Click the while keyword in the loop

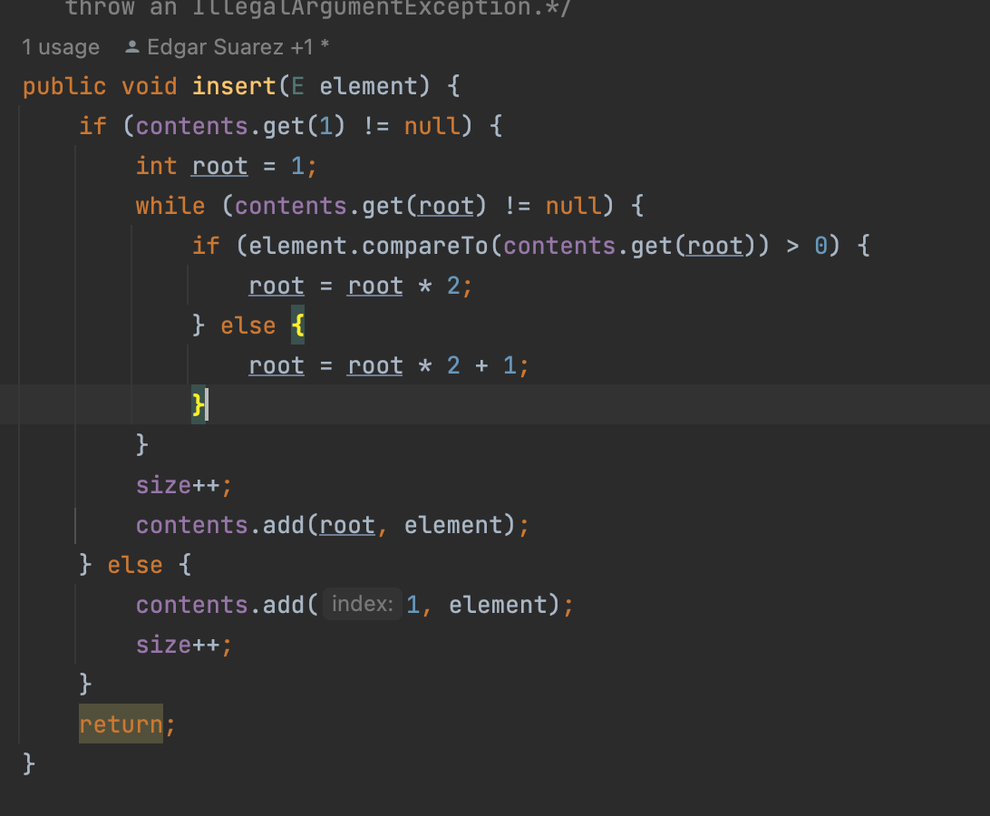coord(170,206)
